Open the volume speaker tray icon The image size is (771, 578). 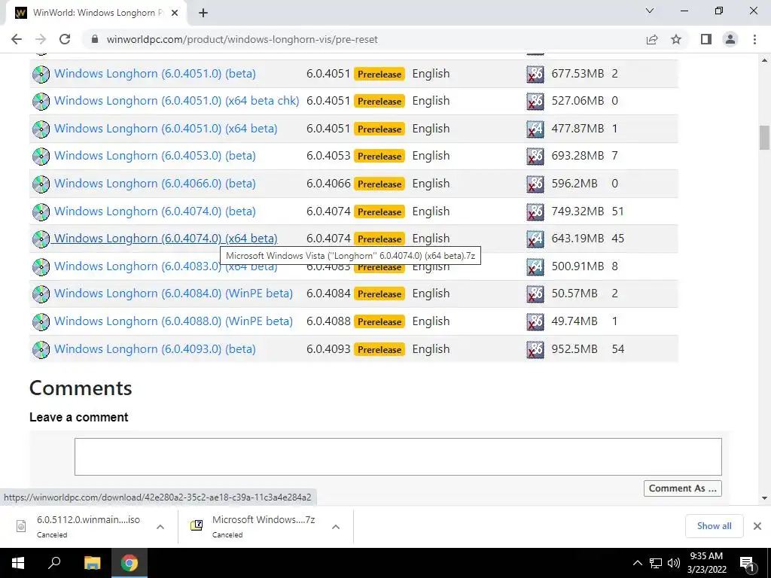pos(674,563)
